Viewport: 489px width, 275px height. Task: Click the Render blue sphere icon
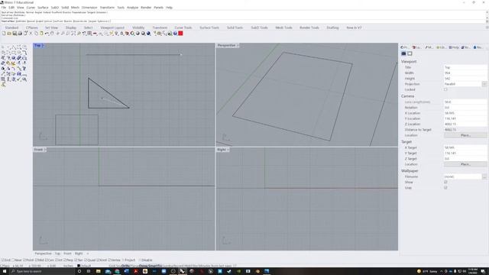148,34
